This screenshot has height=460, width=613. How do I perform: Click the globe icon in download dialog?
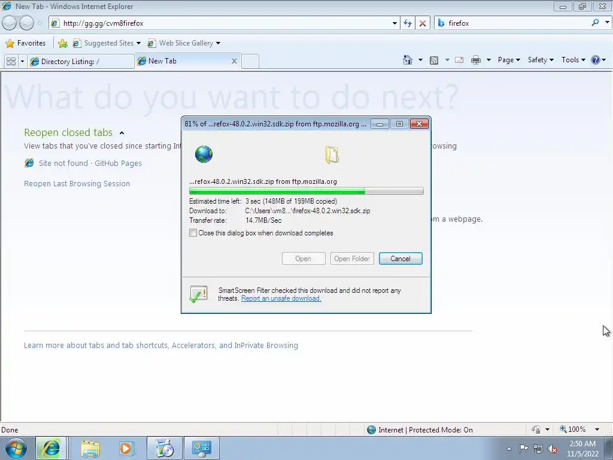(204, 154)
